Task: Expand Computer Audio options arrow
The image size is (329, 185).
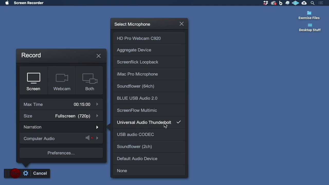Action: (x=97, y=138)
